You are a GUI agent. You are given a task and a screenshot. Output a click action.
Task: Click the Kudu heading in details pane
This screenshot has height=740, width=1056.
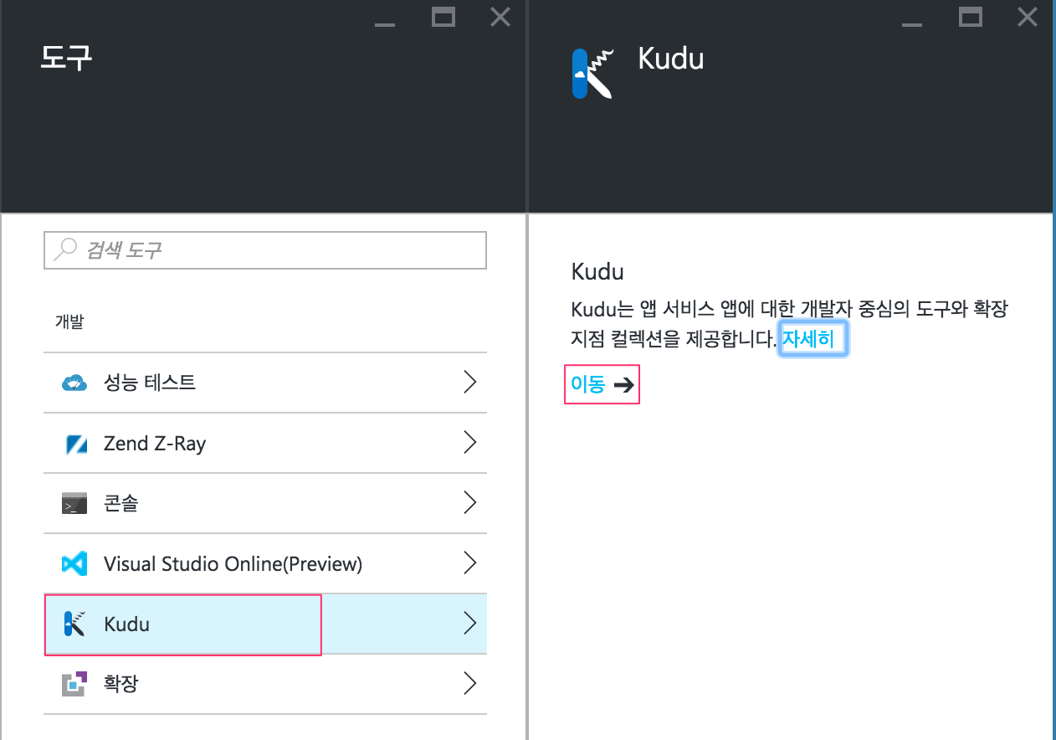[x=597, y=271]
